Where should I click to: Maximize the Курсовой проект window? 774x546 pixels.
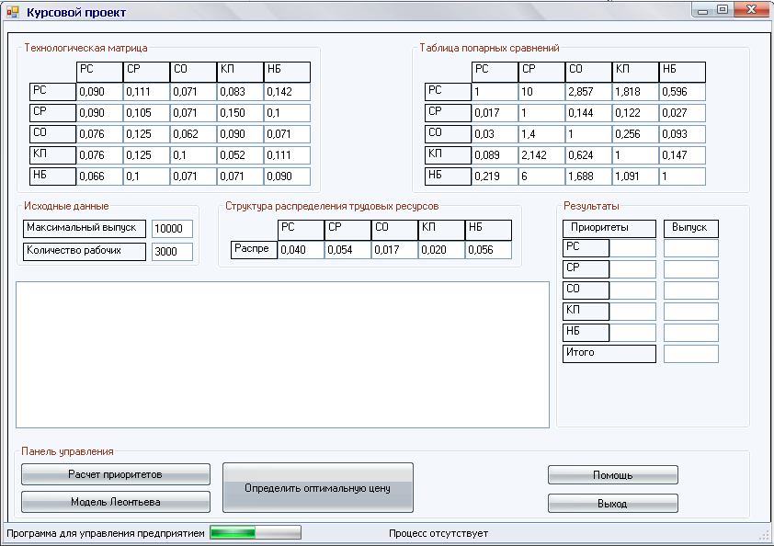click(x=723, y=10)
